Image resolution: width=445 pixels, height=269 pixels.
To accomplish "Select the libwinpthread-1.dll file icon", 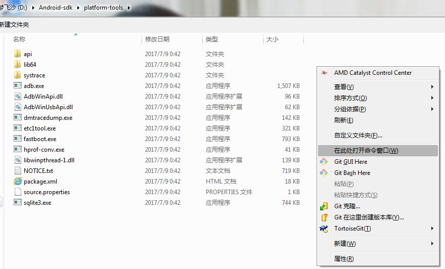I will (x=18, y=160).
